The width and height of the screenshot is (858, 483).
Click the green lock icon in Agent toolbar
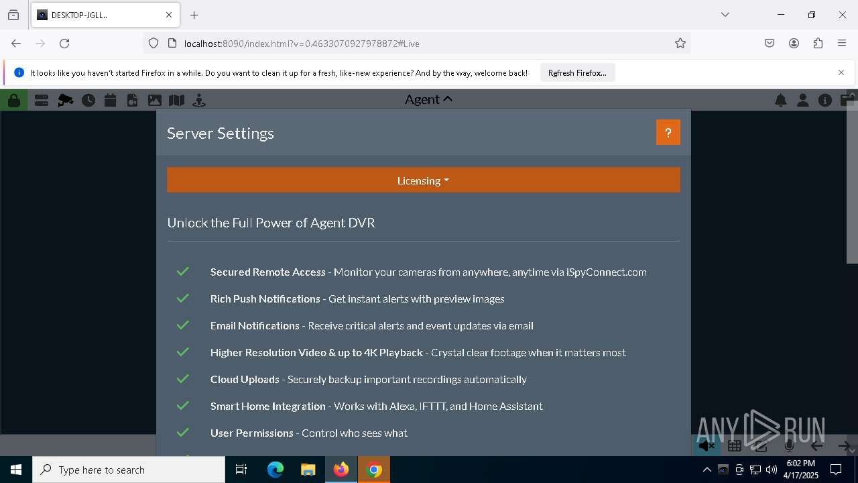[13, 101]
